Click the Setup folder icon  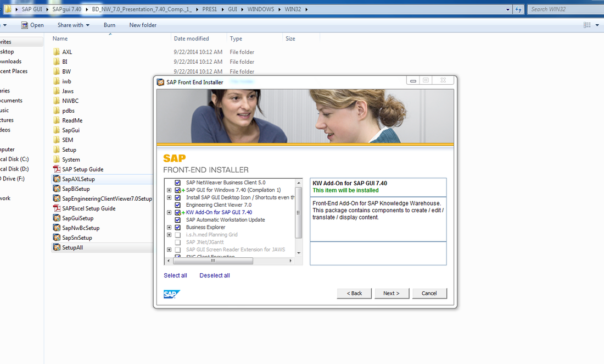pyautogui.click(x=57, y=150)
